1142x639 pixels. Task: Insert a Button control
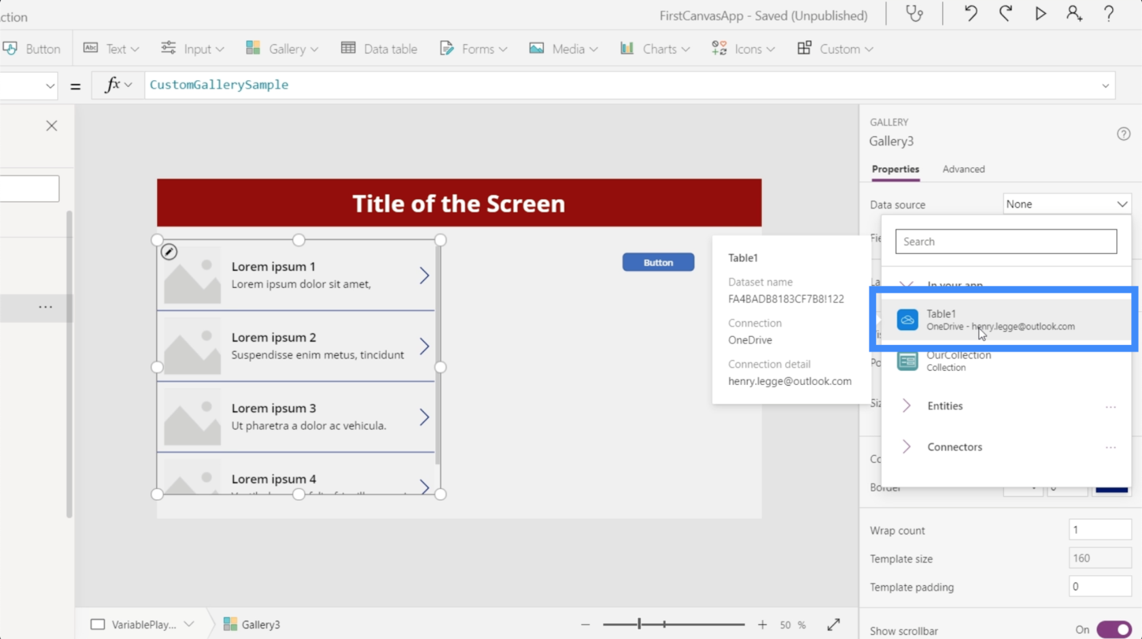[31, 49]
